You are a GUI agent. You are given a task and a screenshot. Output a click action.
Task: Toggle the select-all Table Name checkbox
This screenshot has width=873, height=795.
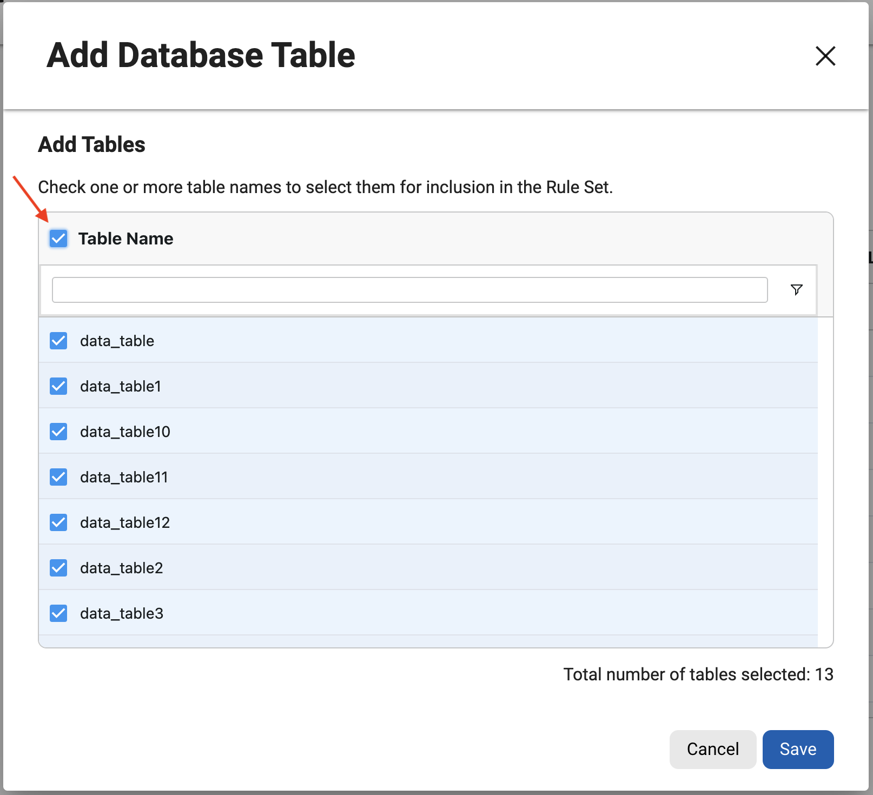pos(58,239)
